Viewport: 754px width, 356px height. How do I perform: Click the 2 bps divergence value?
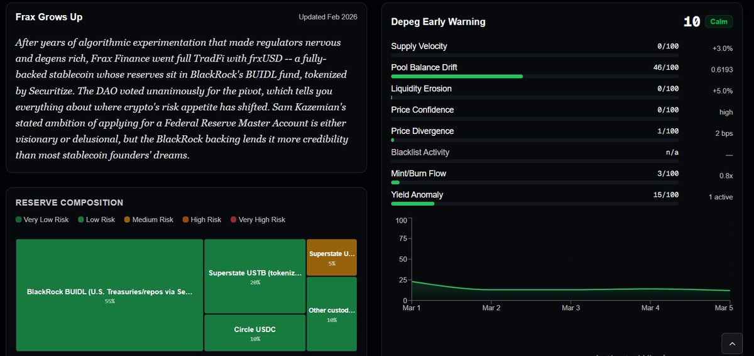(724, 133)
